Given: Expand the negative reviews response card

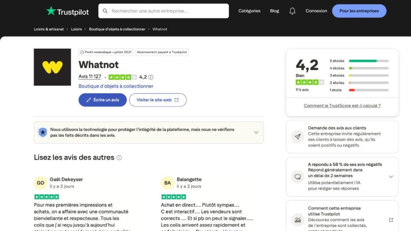Looking at the screenshot, I should click(x=391, y=177).
